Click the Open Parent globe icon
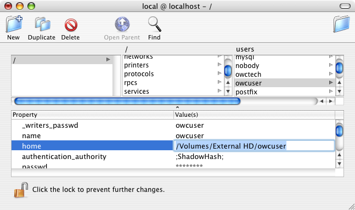The height and width of the screenshot is (210, 355). coord(122,24)
